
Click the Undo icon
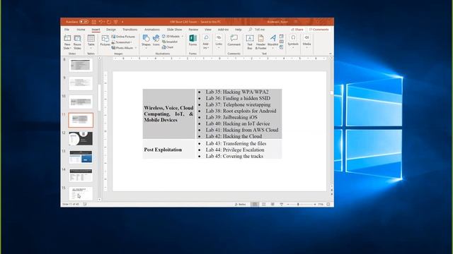coord(101,22)
